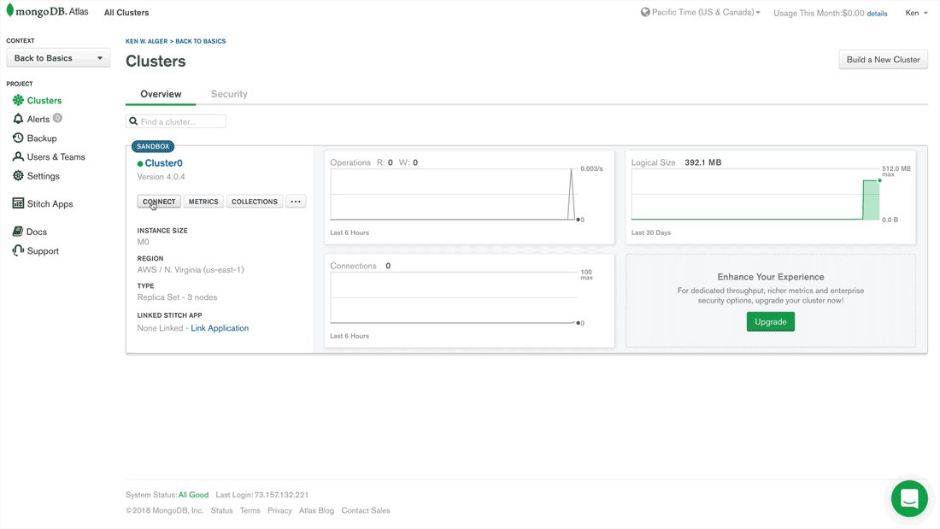940x529 pixels.
Task: Open Settings in the sidebar
Action: click(44, 176)
